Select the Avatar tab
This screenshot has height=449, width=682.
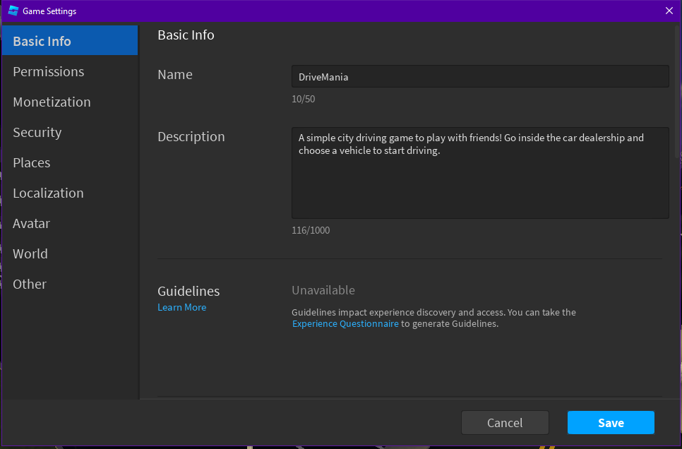tap(32, 223)
